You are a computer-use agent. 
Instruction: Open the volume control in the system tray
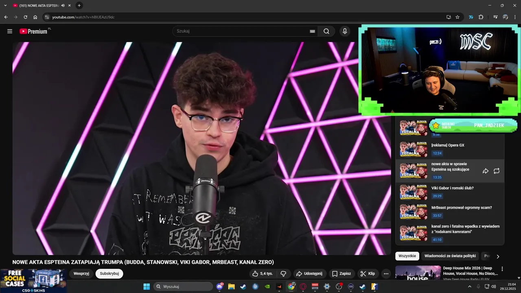494,286
